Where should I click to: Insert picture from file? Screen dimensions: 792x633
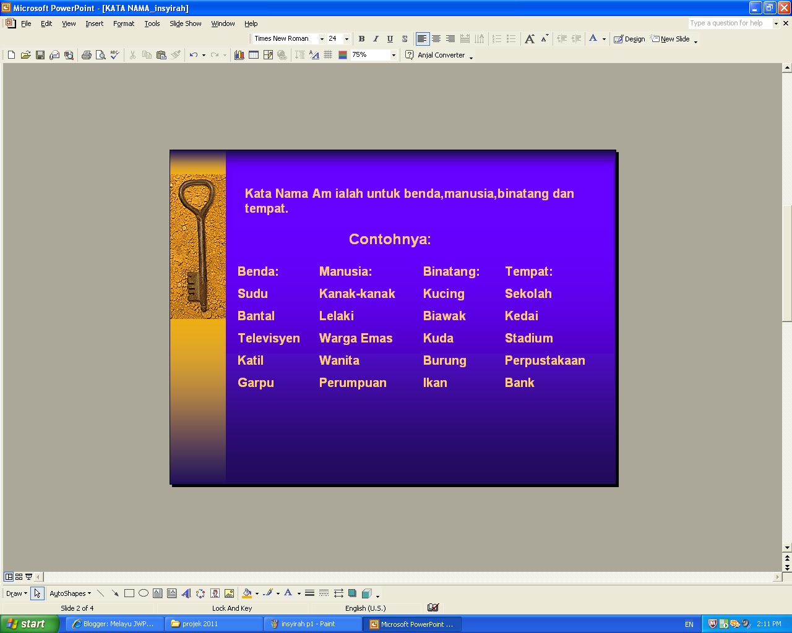pos(228,593)
